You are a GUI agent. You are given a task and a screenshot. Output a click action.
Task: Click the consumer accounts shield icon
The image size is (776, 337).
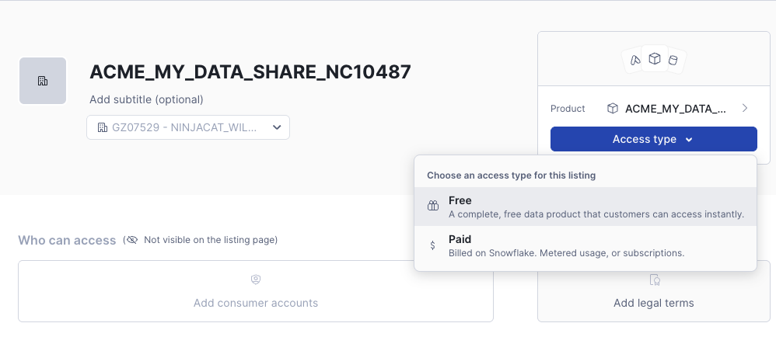(x=255, y=280)
